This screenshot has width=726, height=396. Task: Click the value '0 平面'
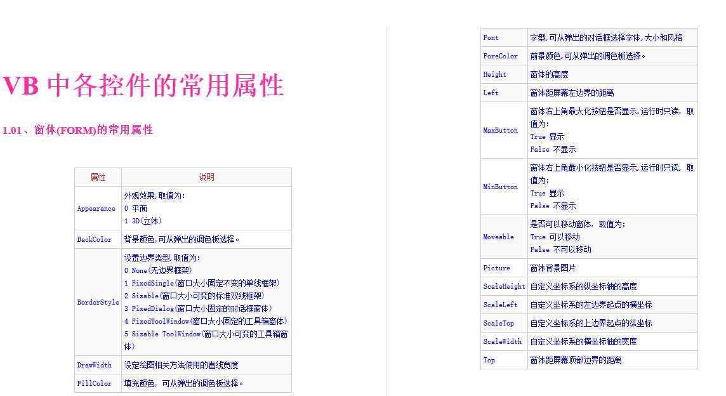136,208
